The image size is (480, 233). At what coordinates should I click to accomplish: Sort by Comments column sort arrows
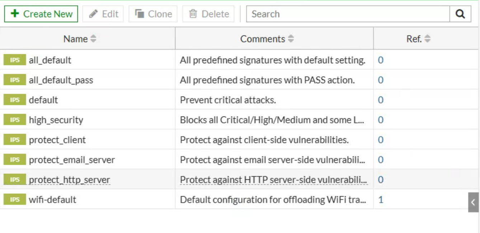pos(291,39)
